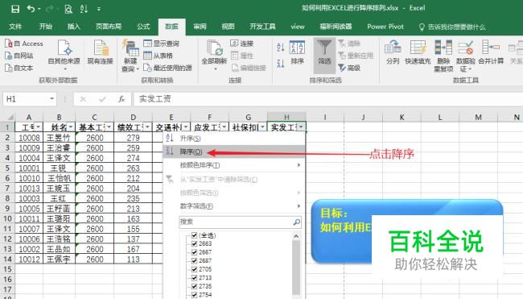Click the ribbon Z→A descending sort icon

[281, 63]
